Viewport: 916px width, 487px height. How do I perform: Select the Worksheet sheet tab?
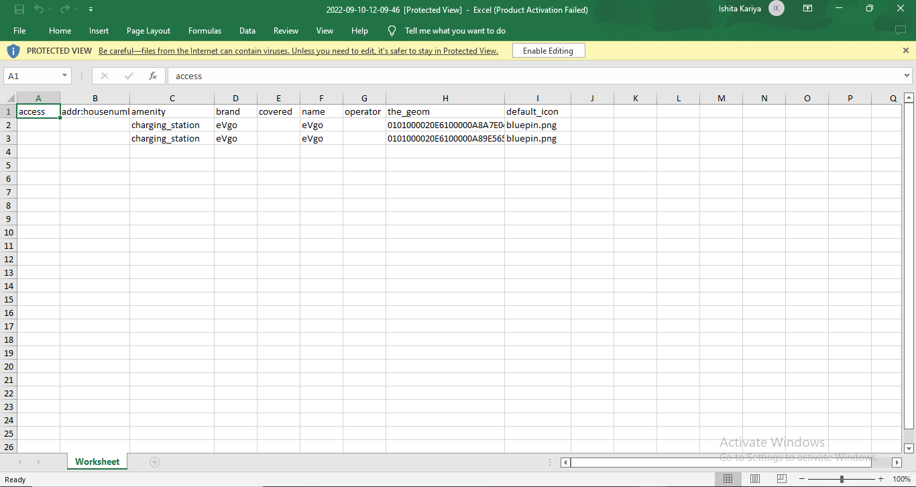(97, 462)
